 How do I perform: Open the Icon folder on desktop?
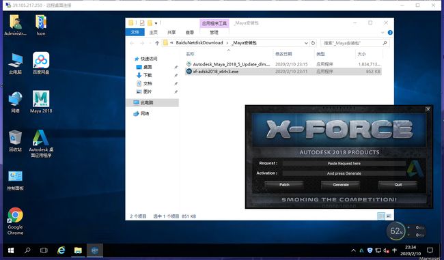[41, 25]
